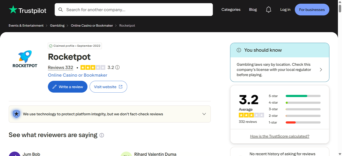
Task: Click reviewer name Jum Bob
Action: 31,154
